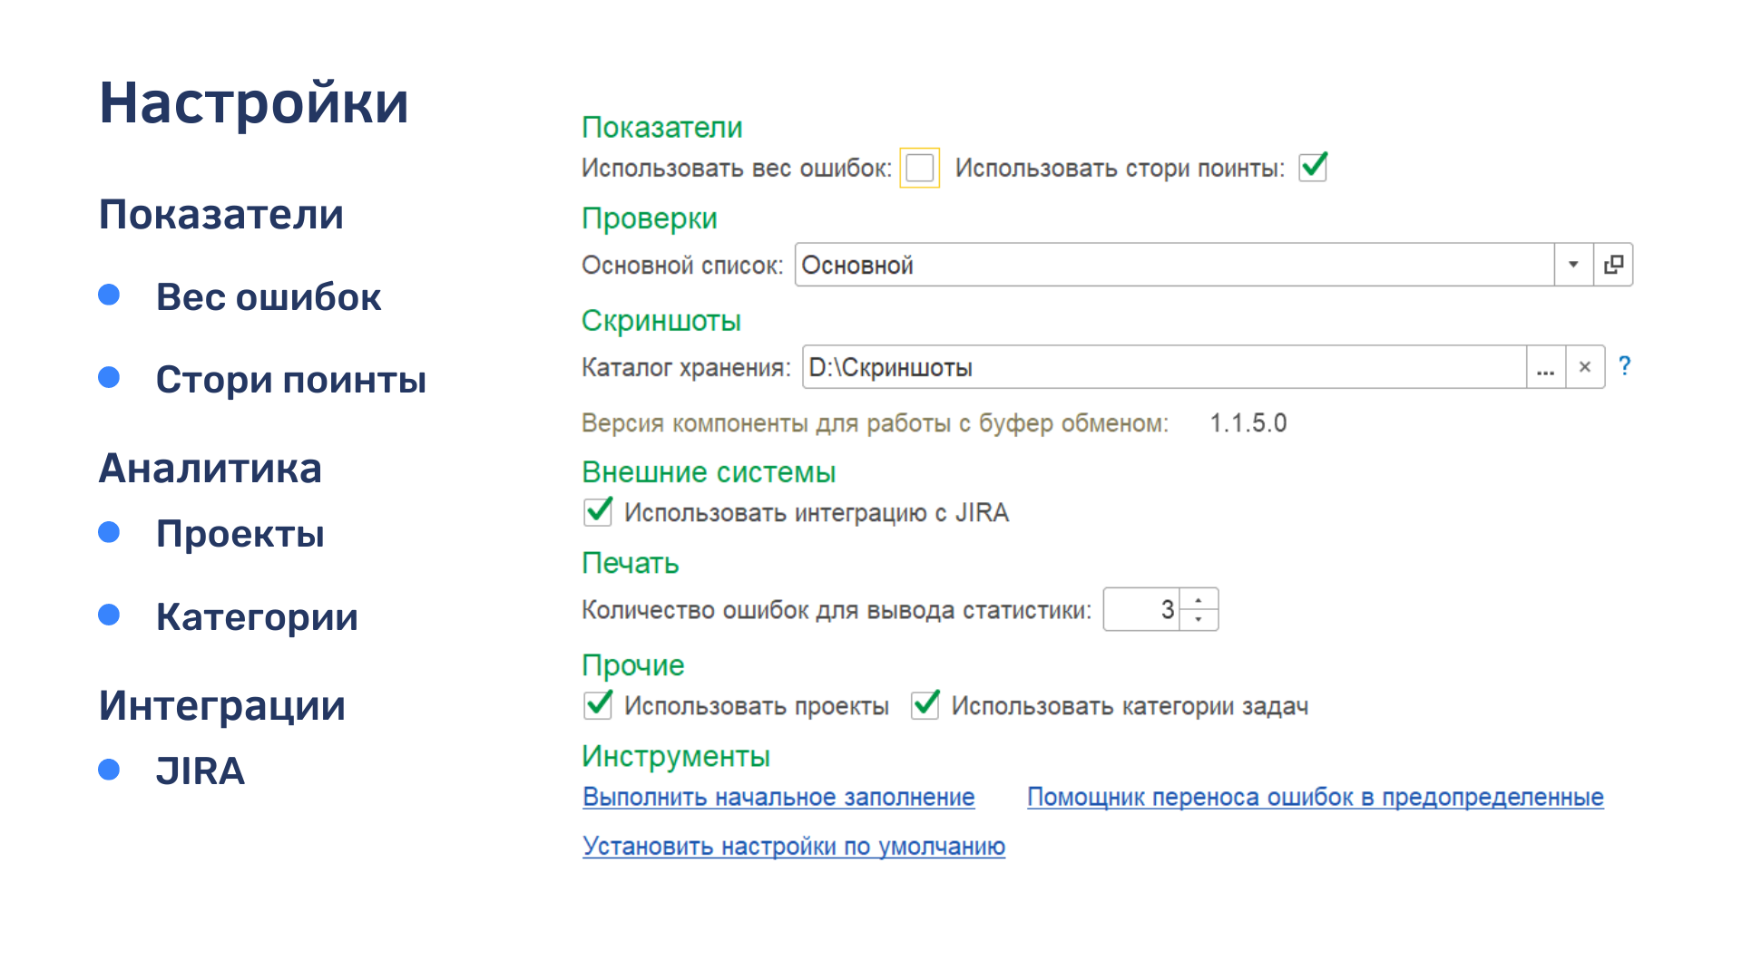Clear the Каталог хранения field with X
This screenshot has width=1742, height=979.
coord(1585,367)
